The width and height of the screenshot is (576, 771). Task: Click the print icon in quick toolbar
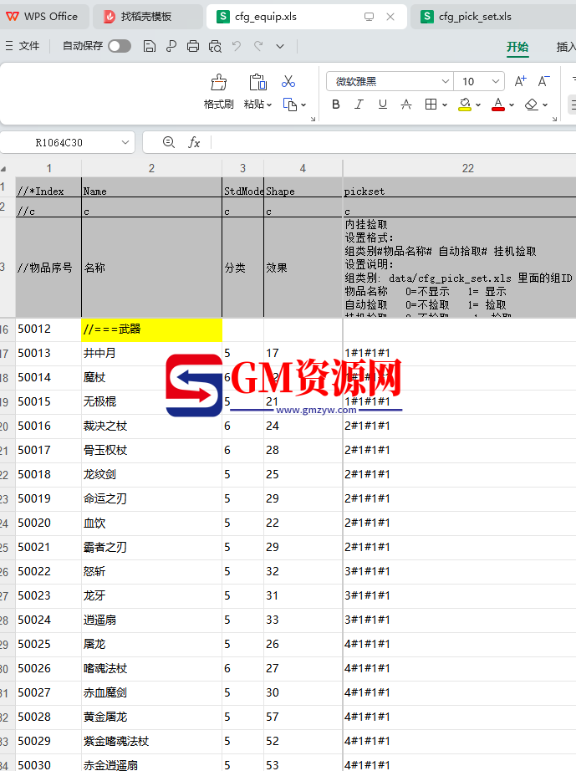click(x=193, y=46)
